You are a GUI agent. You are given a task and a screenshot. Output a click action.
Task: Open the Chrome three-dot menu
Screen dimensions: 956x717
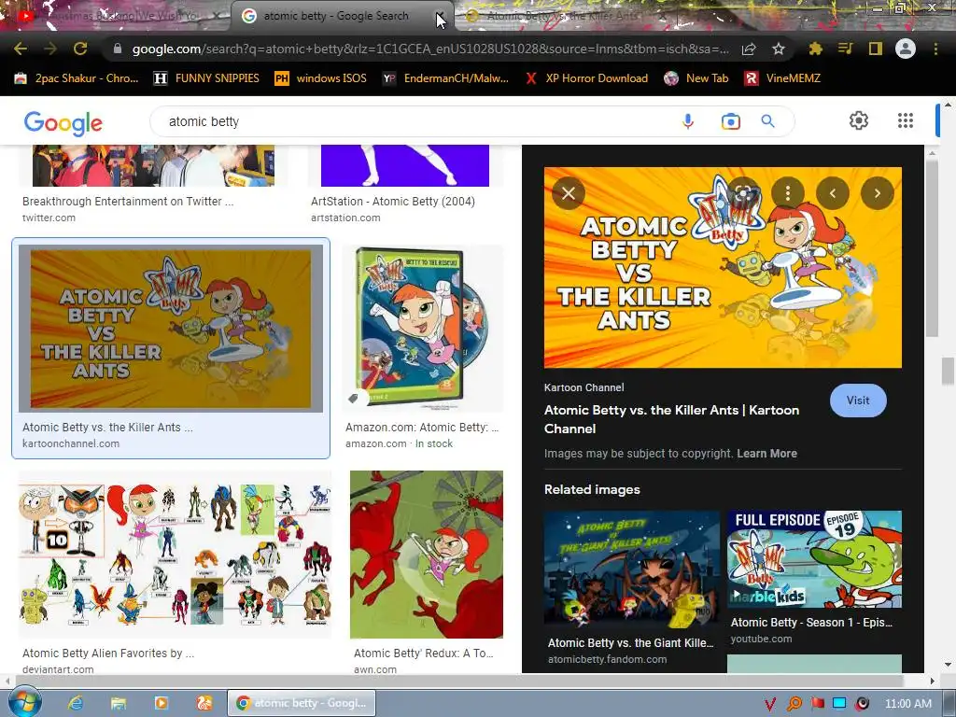point(935,49)
